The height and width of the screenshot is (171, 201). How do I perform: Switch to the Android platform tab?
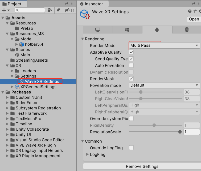[157, 30]
